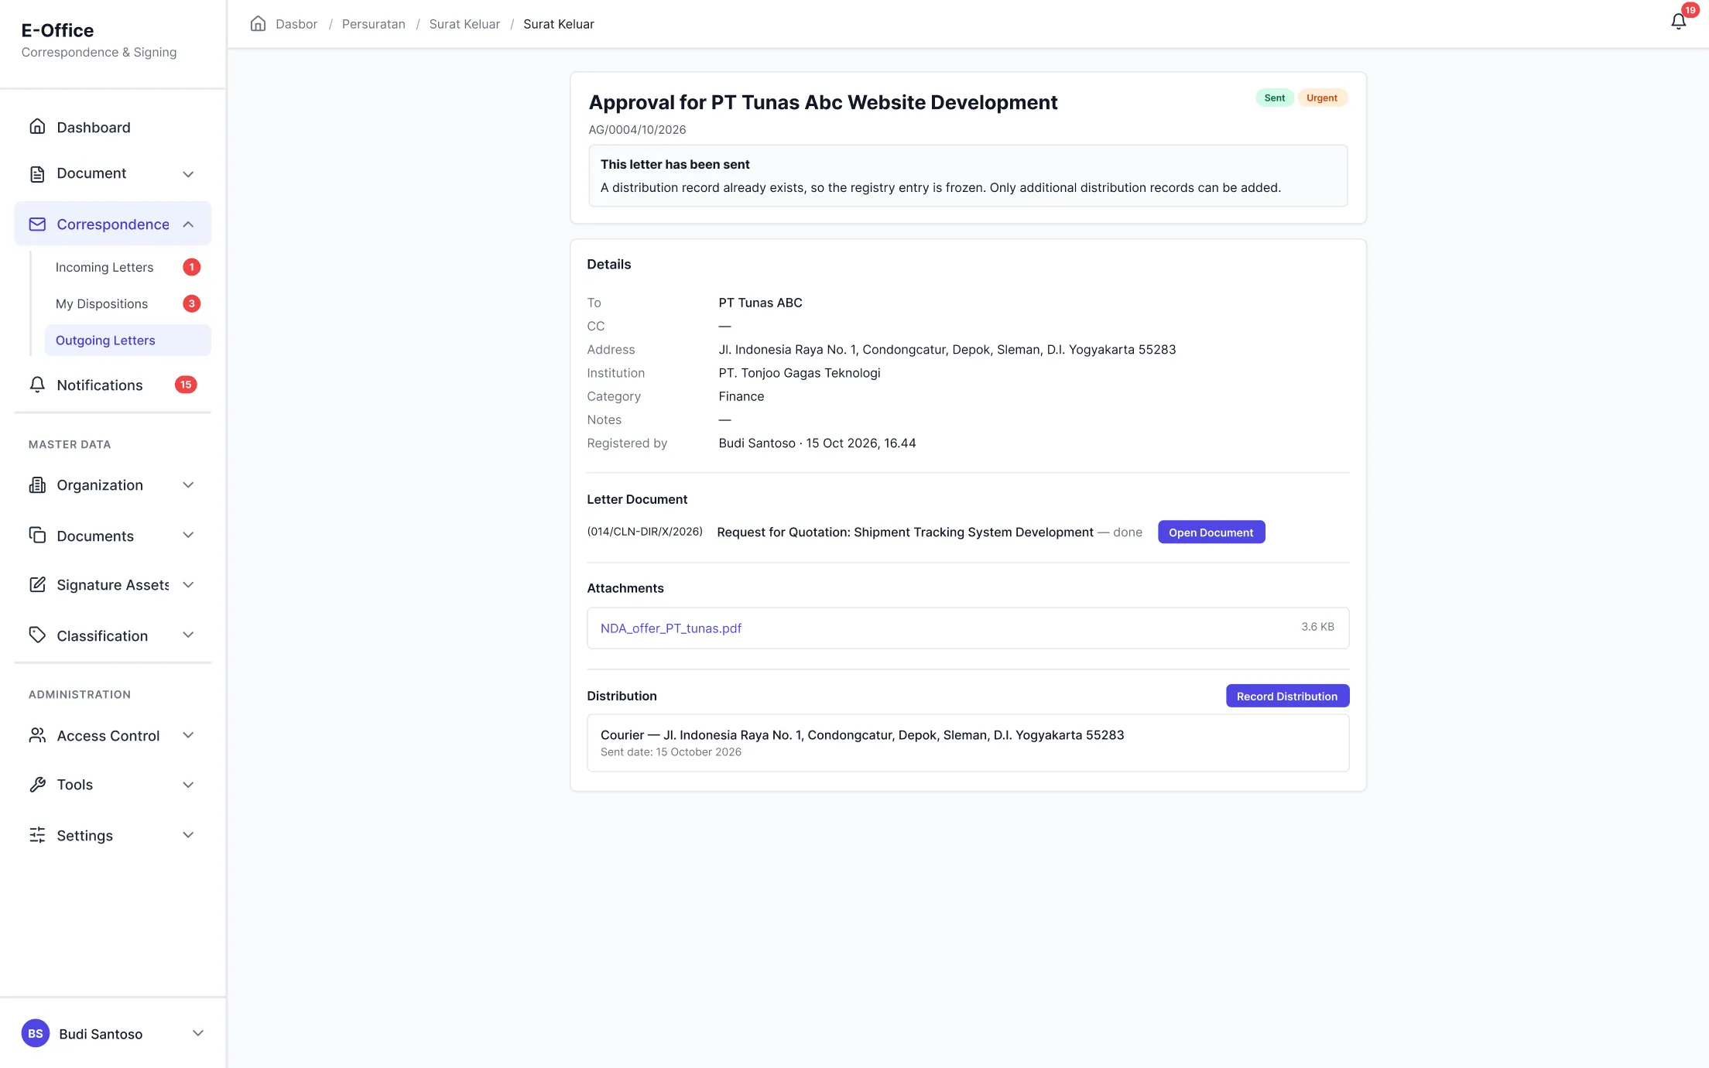Click the letter number AG/0004/10/2026
The image size is (1709, 1068).
[637, 129]
